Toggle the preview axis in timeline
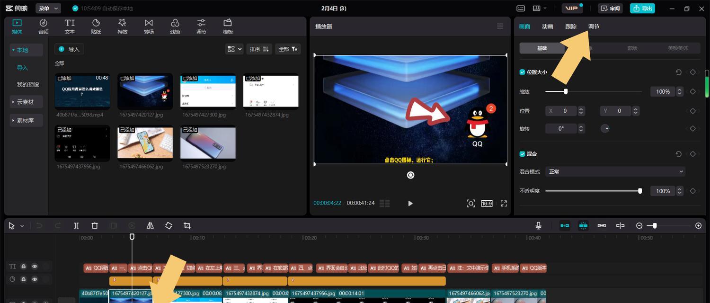This screenshot has height=303, width=710. (620, 226)
